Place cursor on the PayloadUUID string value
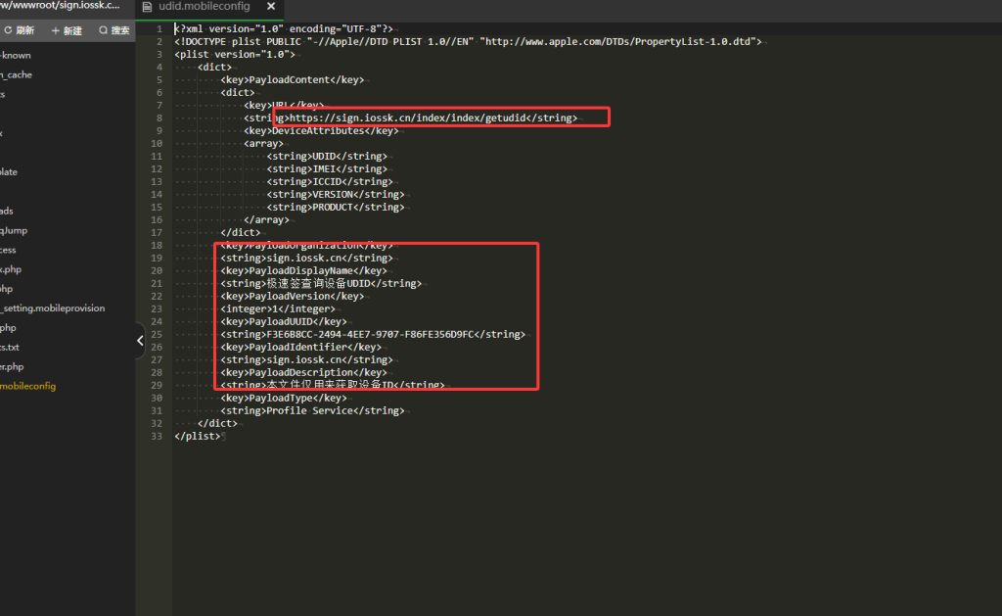This screenshot has width=1002, height=616. (370, 334)
